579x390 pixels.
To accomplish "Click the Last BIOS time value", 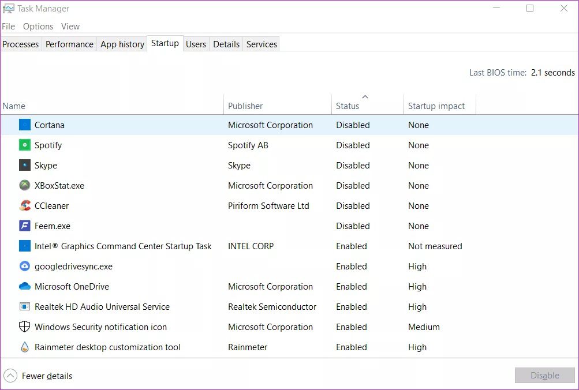I will point(553,73).
